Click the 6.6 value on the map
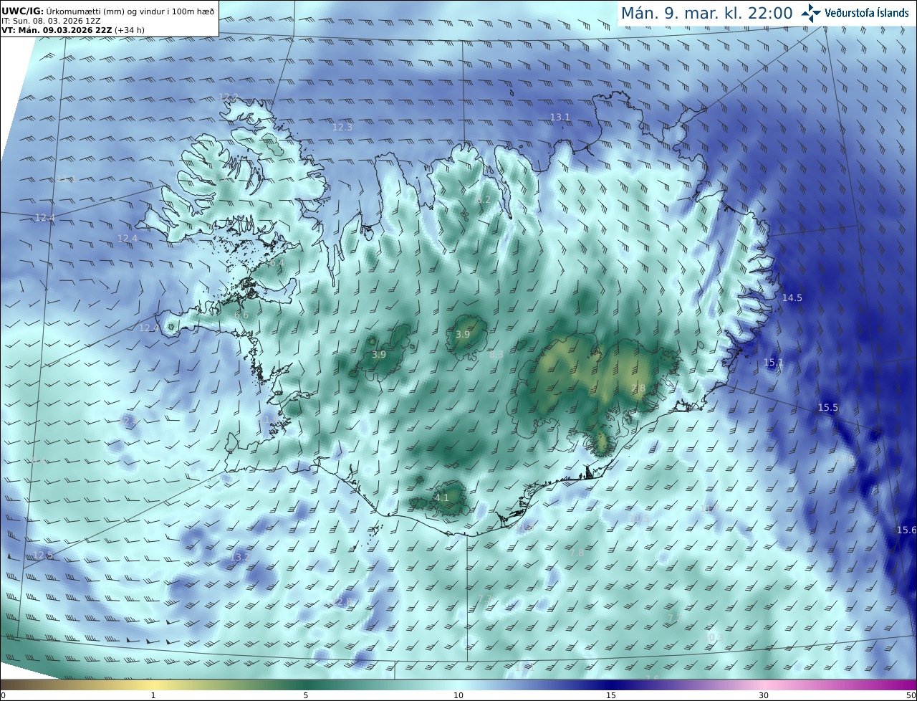Image resolution: width=917 pixels, height=701 pixels. click(x=241, y=315)
